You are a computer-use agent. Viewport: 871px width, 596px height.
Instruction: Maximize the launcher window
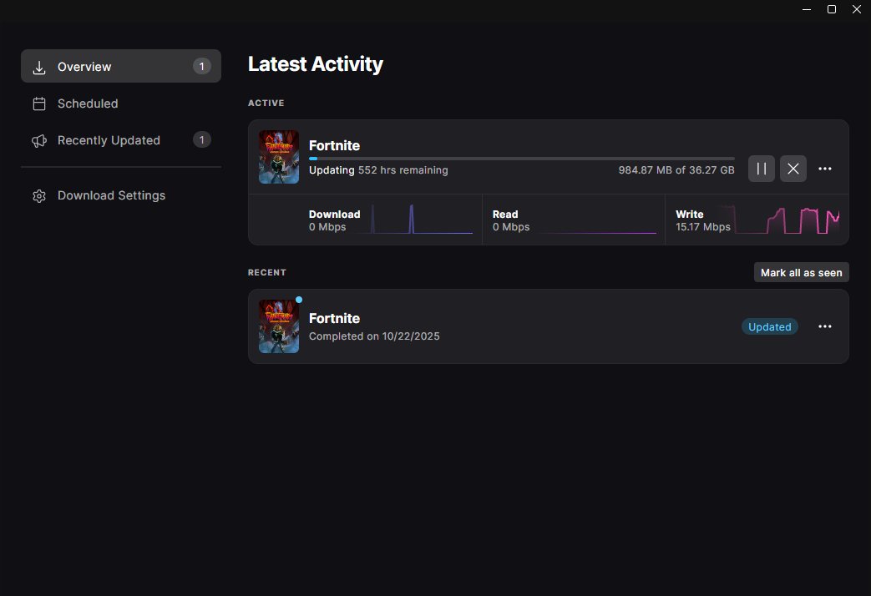coord(832,9)
